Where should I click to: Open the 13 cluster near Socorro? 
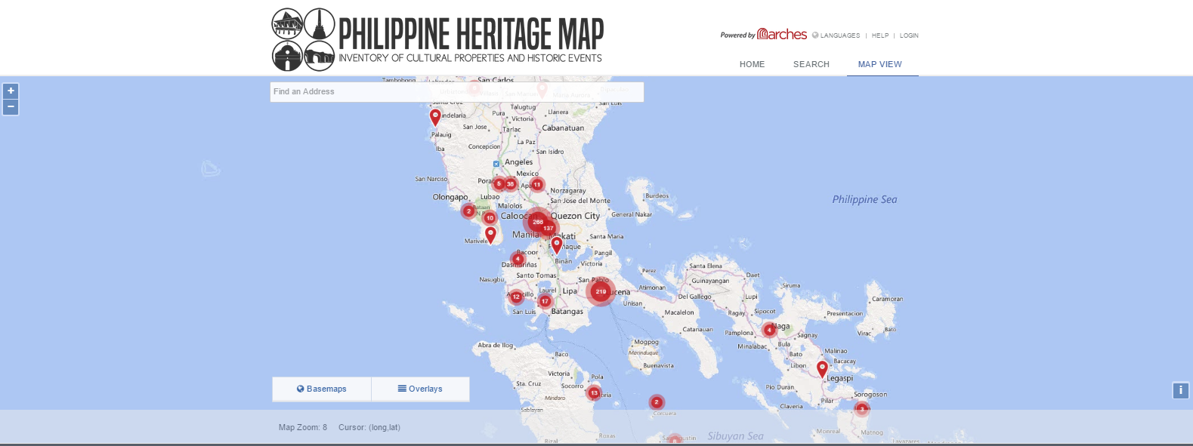click(595, 392)
